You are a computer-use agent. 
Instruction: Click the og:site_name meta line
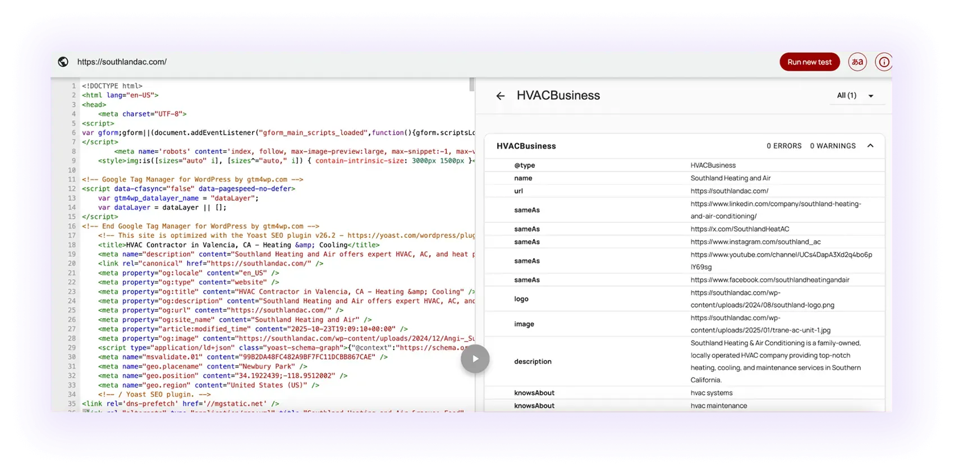(x=235, y=320)
